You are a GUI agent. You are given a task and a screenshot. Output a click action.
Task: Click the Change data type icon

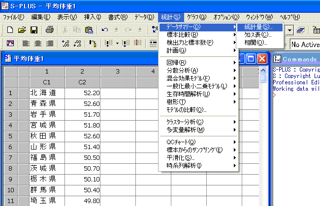pyautogui.click(x=93, y=43)
